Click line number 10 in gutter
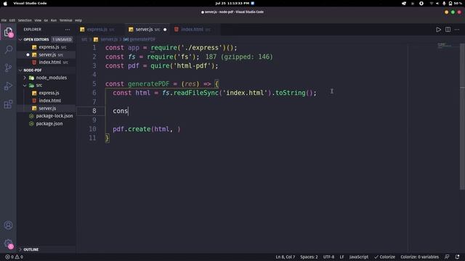 (x=92, y=129)
